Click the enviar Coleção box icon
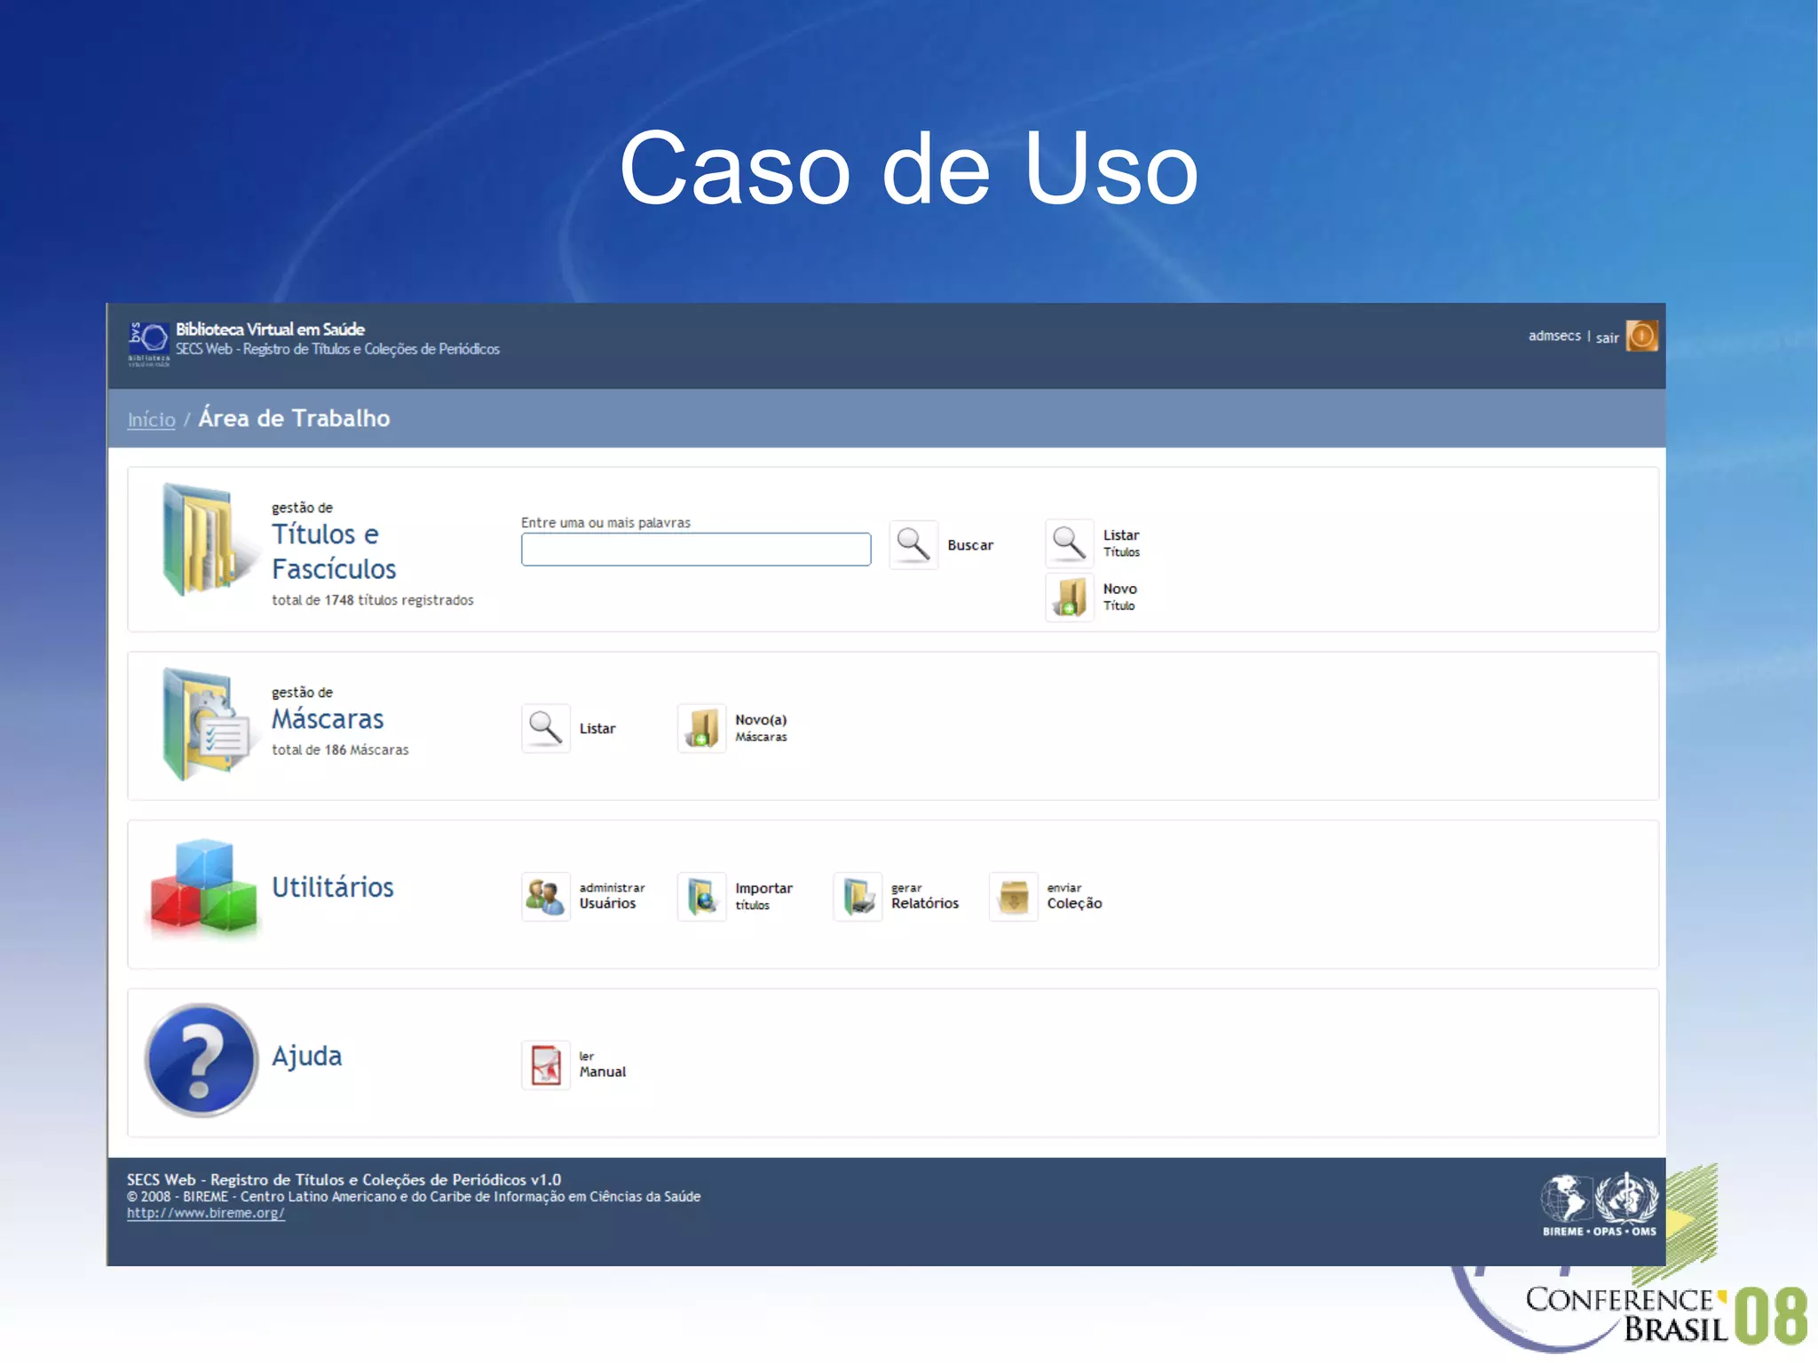 pyautogui.click(x=1013, y=896)
